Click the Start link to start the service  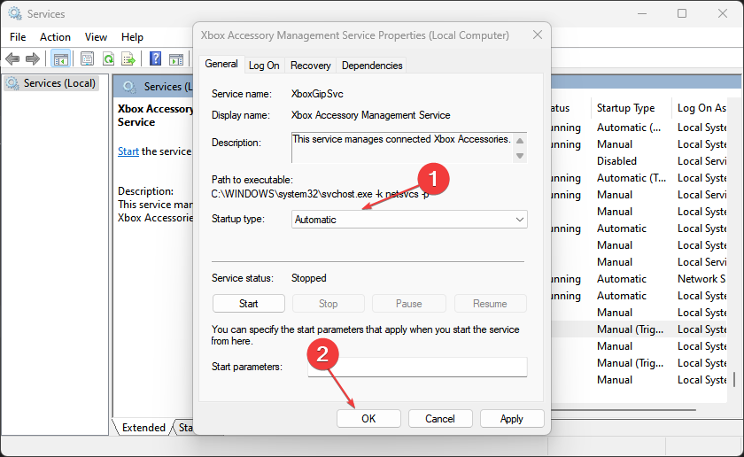tap(128, 151)
